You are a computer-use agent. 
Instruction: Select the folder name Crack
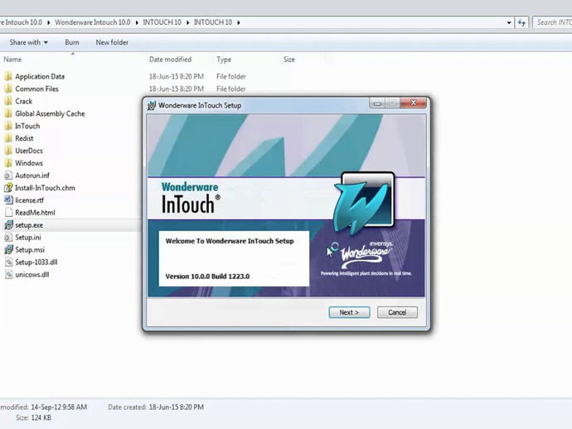[24, 101]
